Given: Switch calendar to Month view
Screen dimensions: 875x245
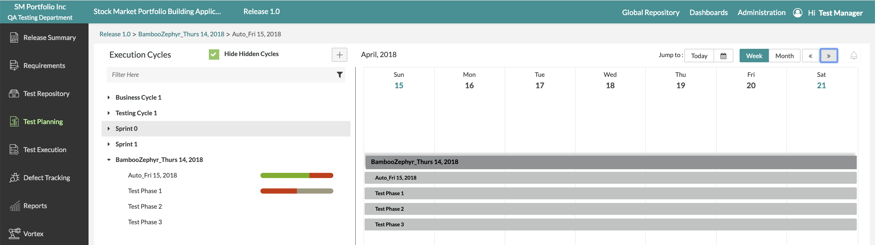Looking at the screenshot, I should coord(784,56).
